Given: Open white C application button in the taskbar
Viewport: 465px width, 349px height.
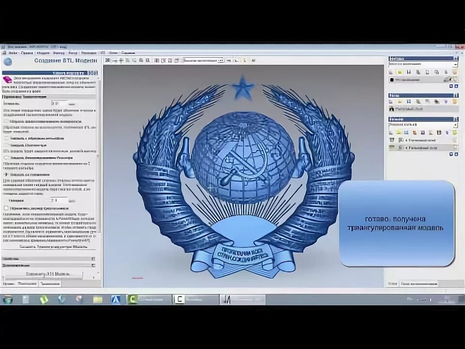Looking at the screenshot, I should pos(196,299).
